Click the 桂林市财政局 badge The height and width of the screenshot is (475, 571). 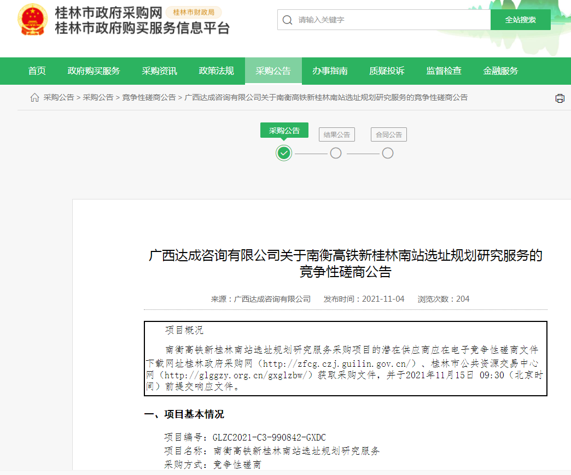[x=194, y=13]
